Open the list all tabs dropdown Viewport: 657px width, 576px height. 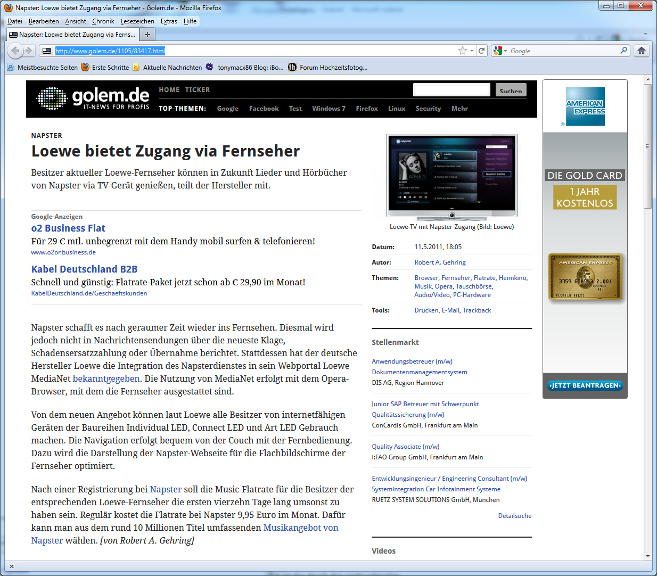point(645,34)
